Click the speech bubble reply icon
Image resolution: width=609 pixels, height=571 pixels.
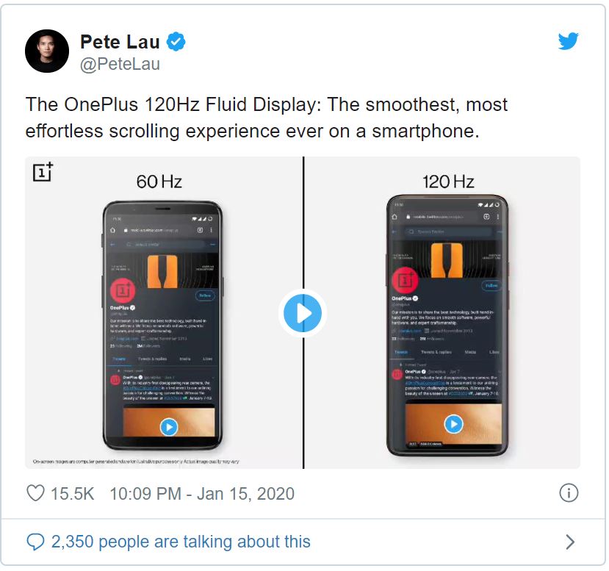[35, 542]
